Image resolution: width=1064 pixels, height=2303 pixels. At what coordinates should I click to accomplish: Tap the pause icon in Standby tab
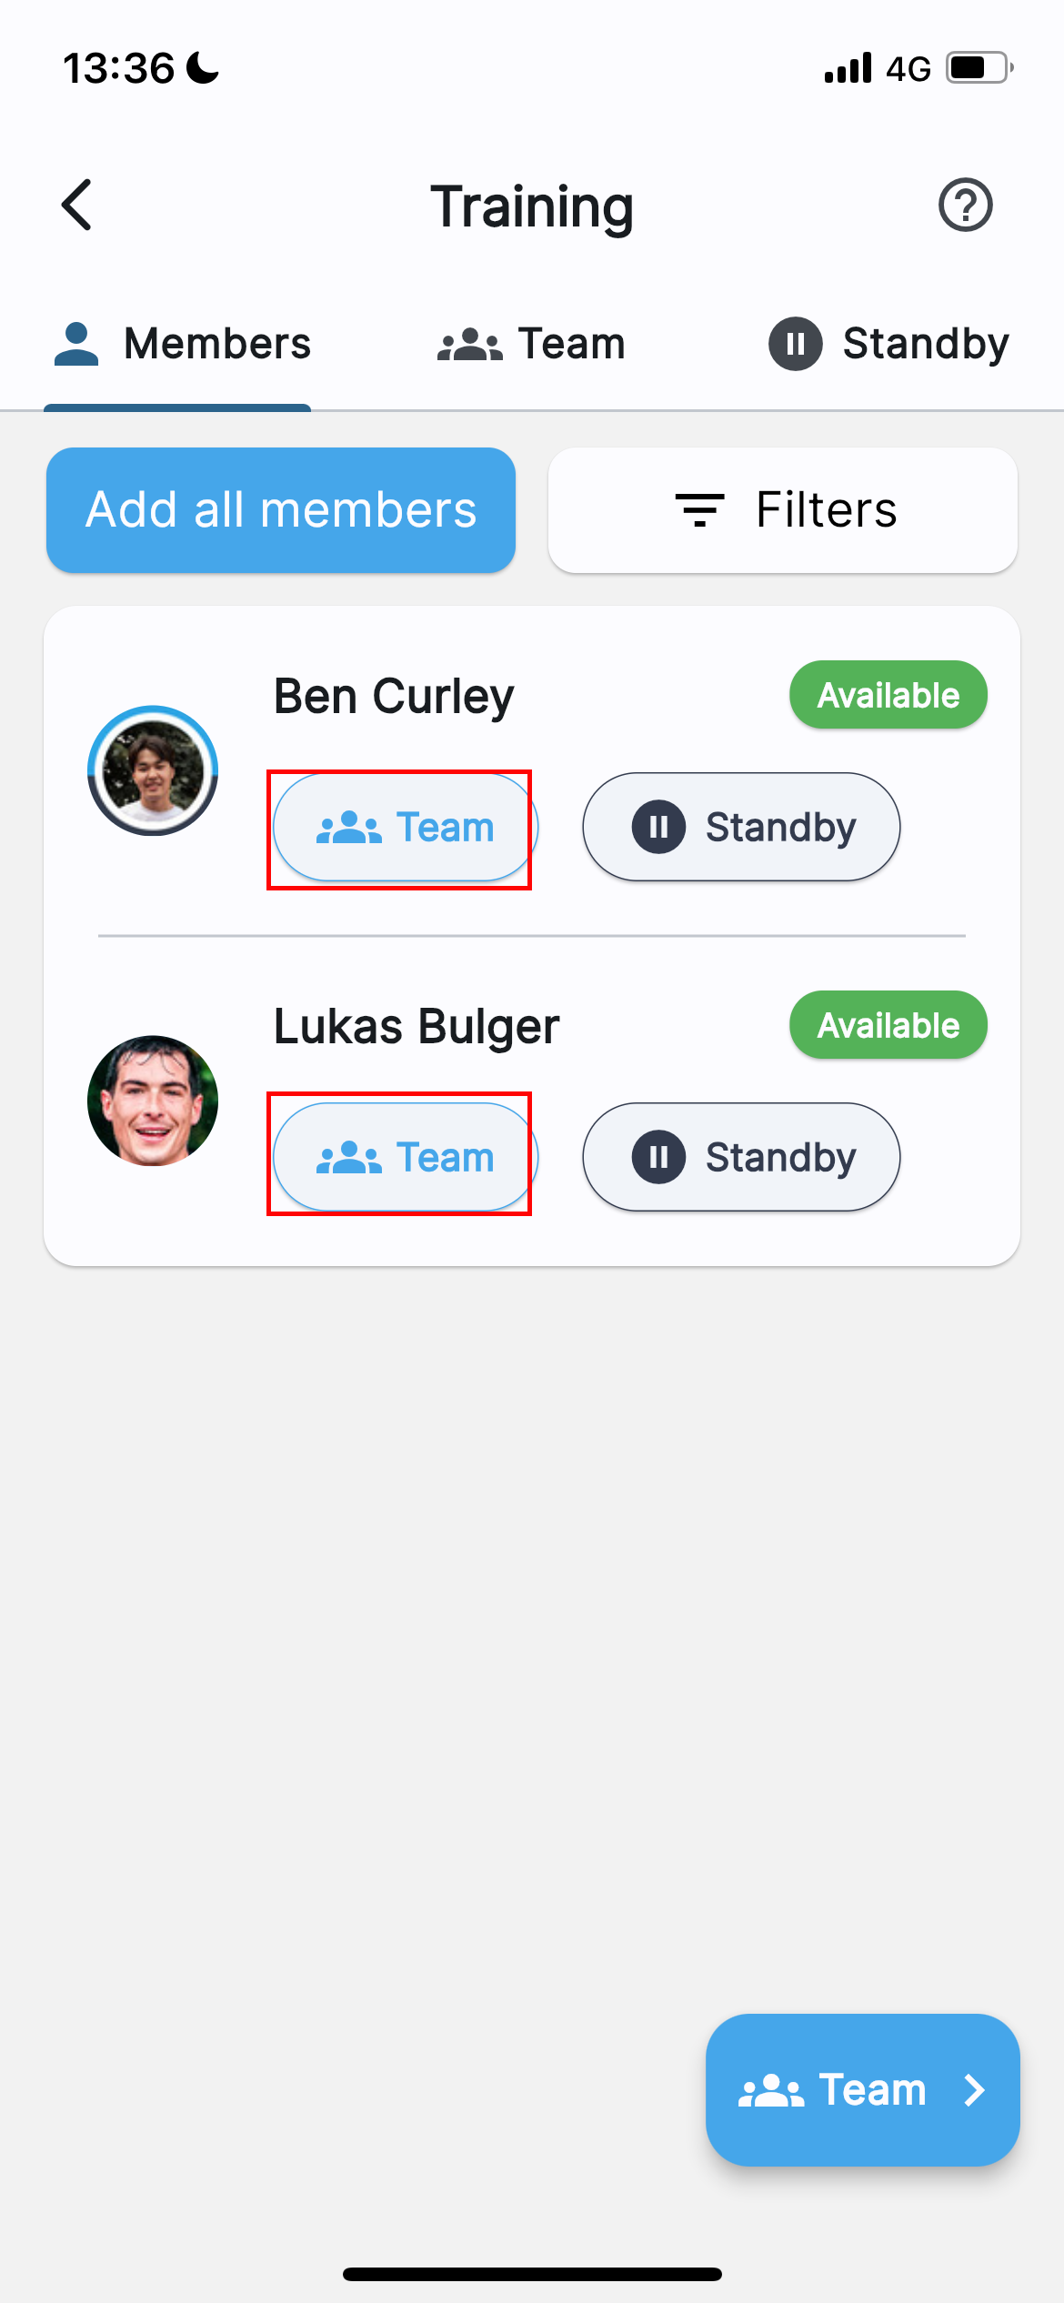coord(795,344)
